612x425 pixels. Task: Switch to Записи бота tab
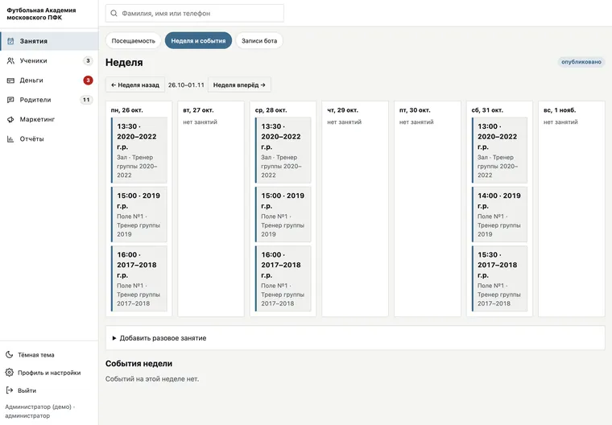tap(259, 40)
